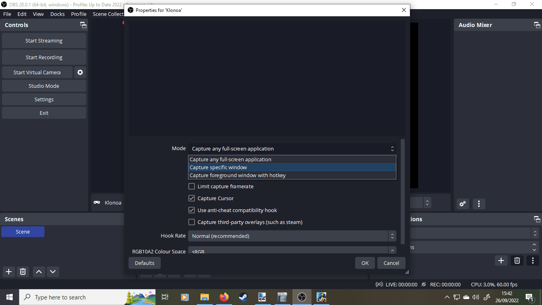Increase transition duration with up arrow
Screen dimensions: 542x305
535,245
